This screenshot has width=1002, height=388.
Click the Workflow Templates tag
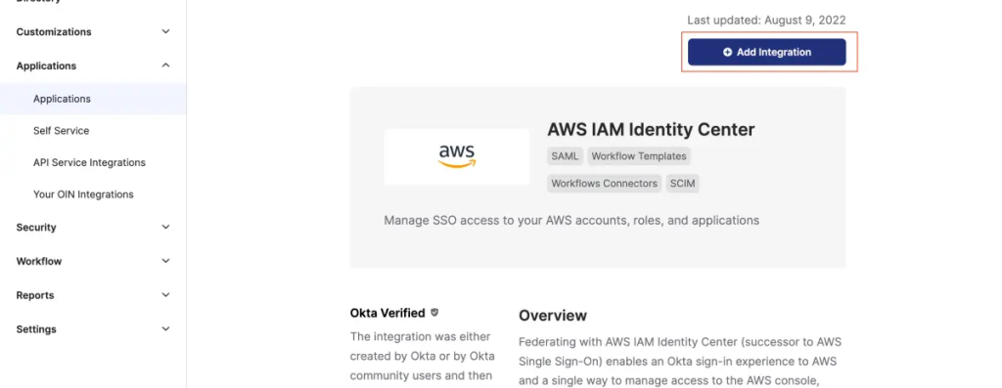pyautogui.click(x=638, y=156)
